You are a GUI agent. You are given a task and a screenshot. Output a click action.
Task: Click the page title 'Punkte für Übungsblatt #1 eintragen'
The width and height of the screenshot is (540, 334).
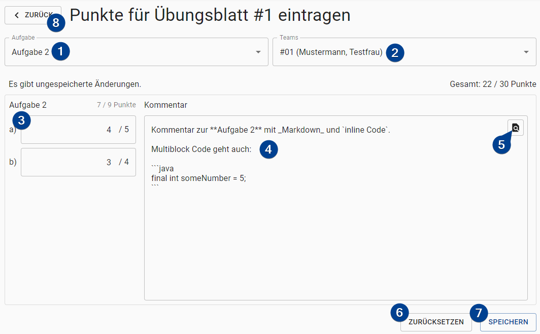(x=210, y=15)
